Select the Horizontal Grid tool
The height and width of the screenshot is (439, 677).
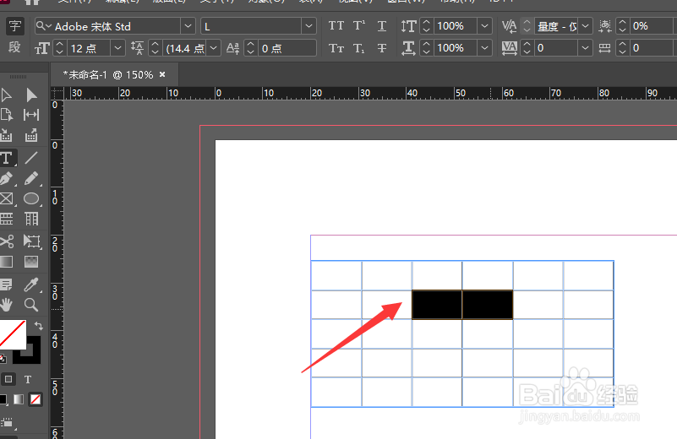pos(6,219)
